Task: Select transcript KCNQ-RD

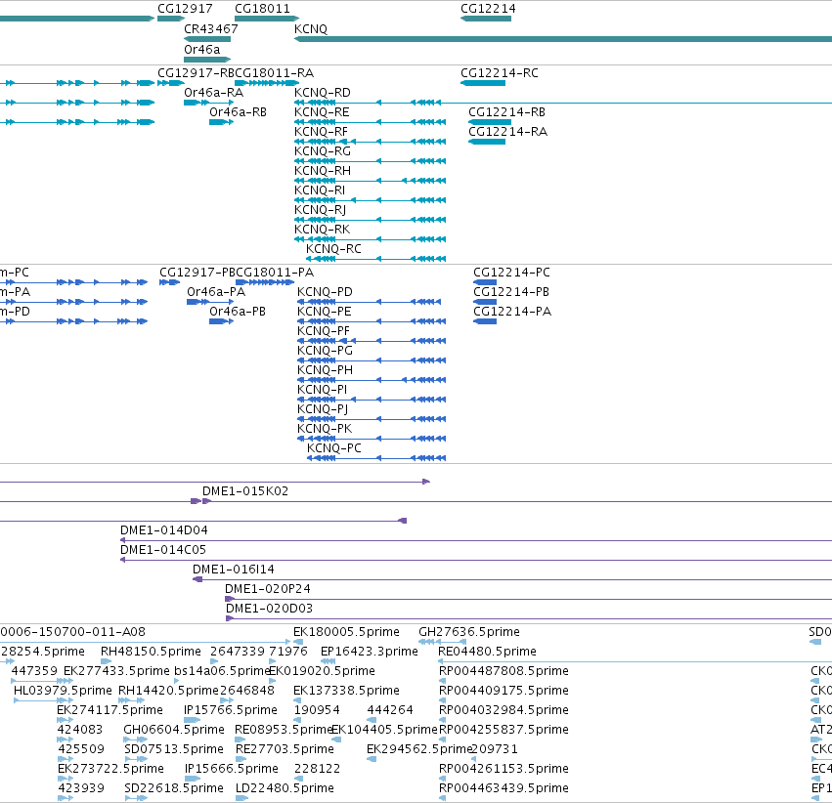Action: [x=563, y=103]
